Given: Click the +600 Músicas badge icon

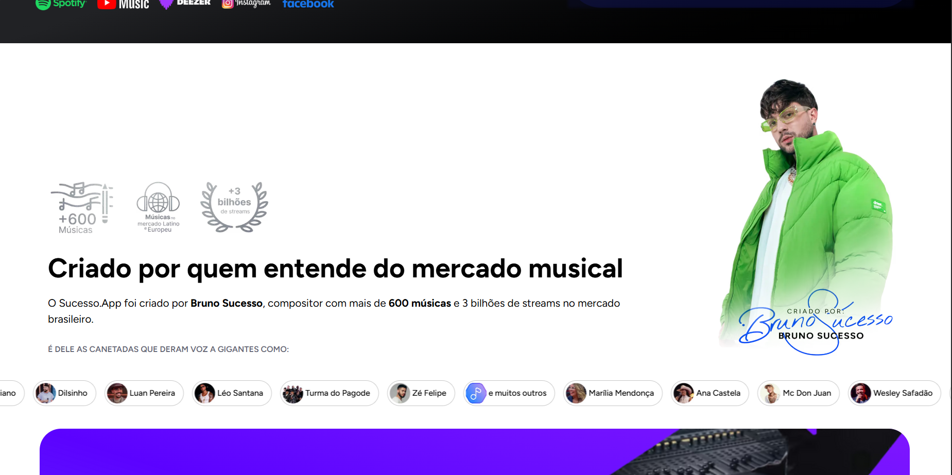Looking at the screenshot, I should click(x=81, y=208).
